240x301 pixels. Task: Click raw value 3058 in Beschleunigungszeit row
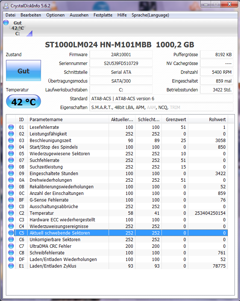click(220, 141)
